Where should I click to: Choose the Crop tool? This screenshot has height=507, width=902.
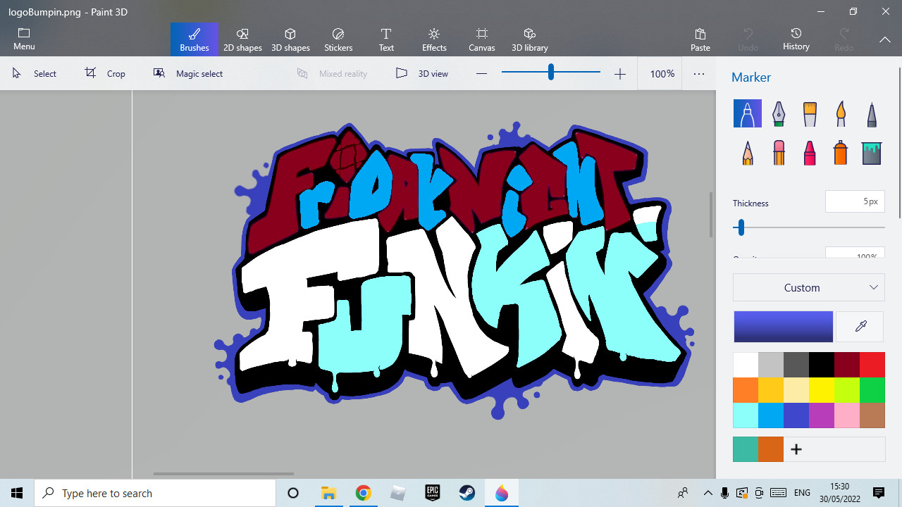(x=105, y=73)
